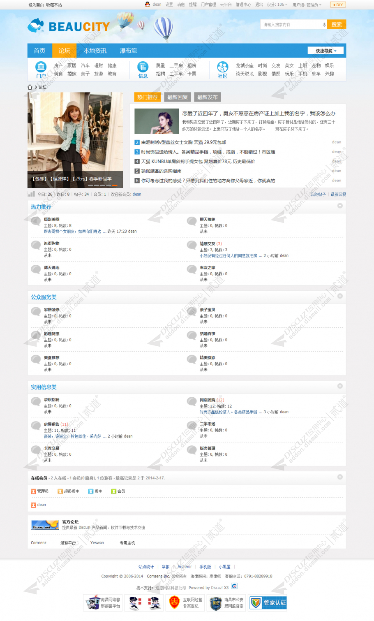Click the 美食推荐 forum bubble icon
Image resolution: width=374 pixels, height=621 pixels.
[36, 359]
